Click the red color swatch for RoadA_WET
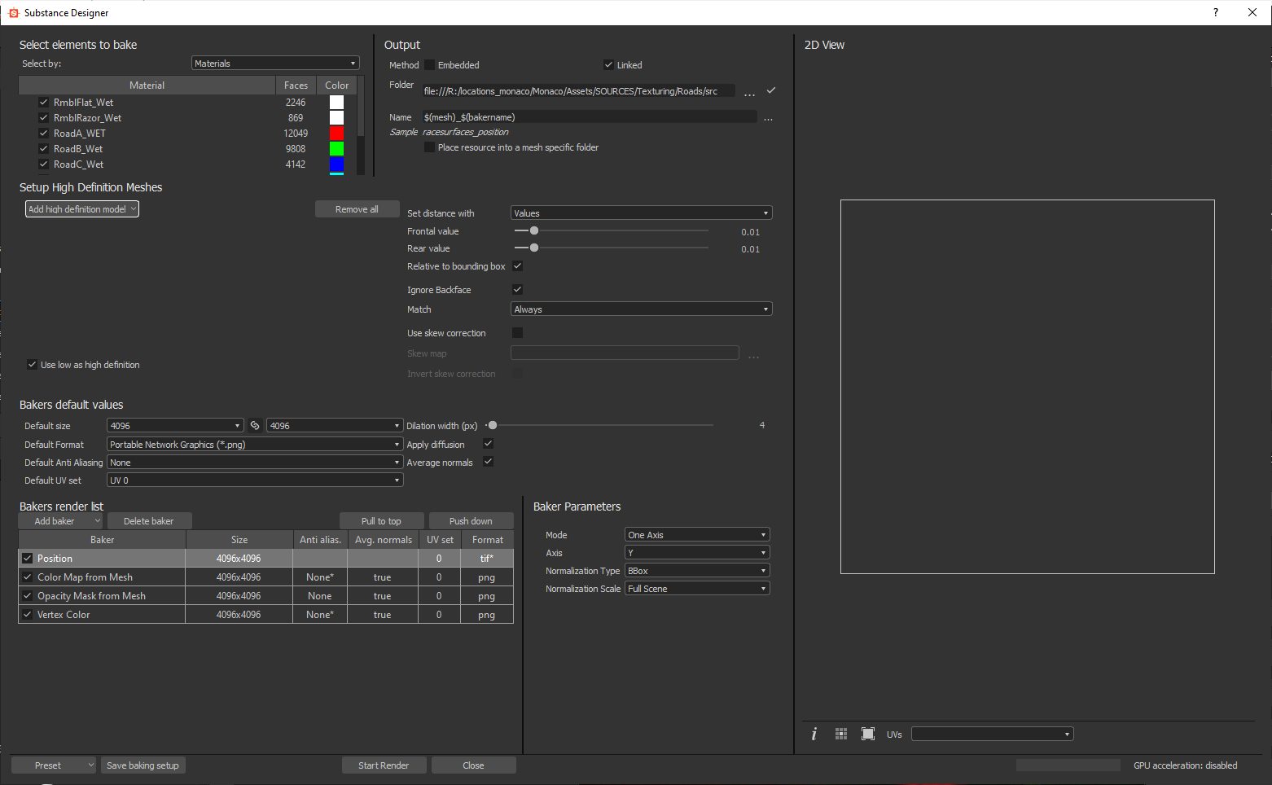The image size is (1272, 785). click(x=336, y=134)
